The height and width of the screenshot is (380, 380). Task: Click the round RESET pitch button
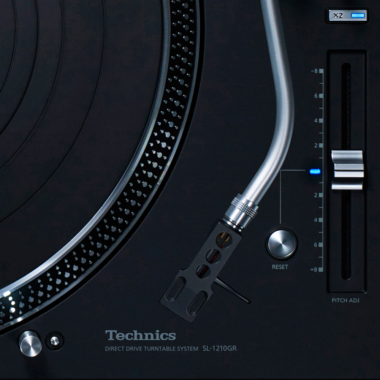(281, 243)
